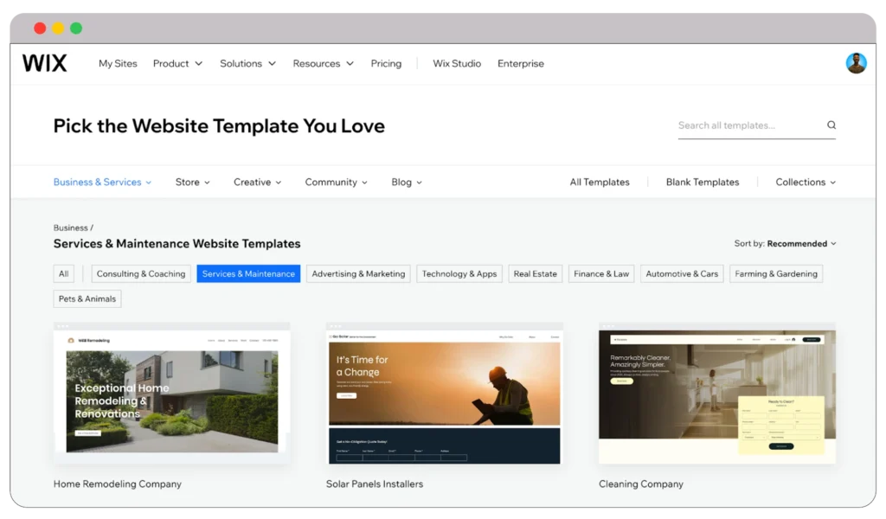This screenshot has height=519, width=886.
Task: Click the Wix logo
Action: coord(44,62)
